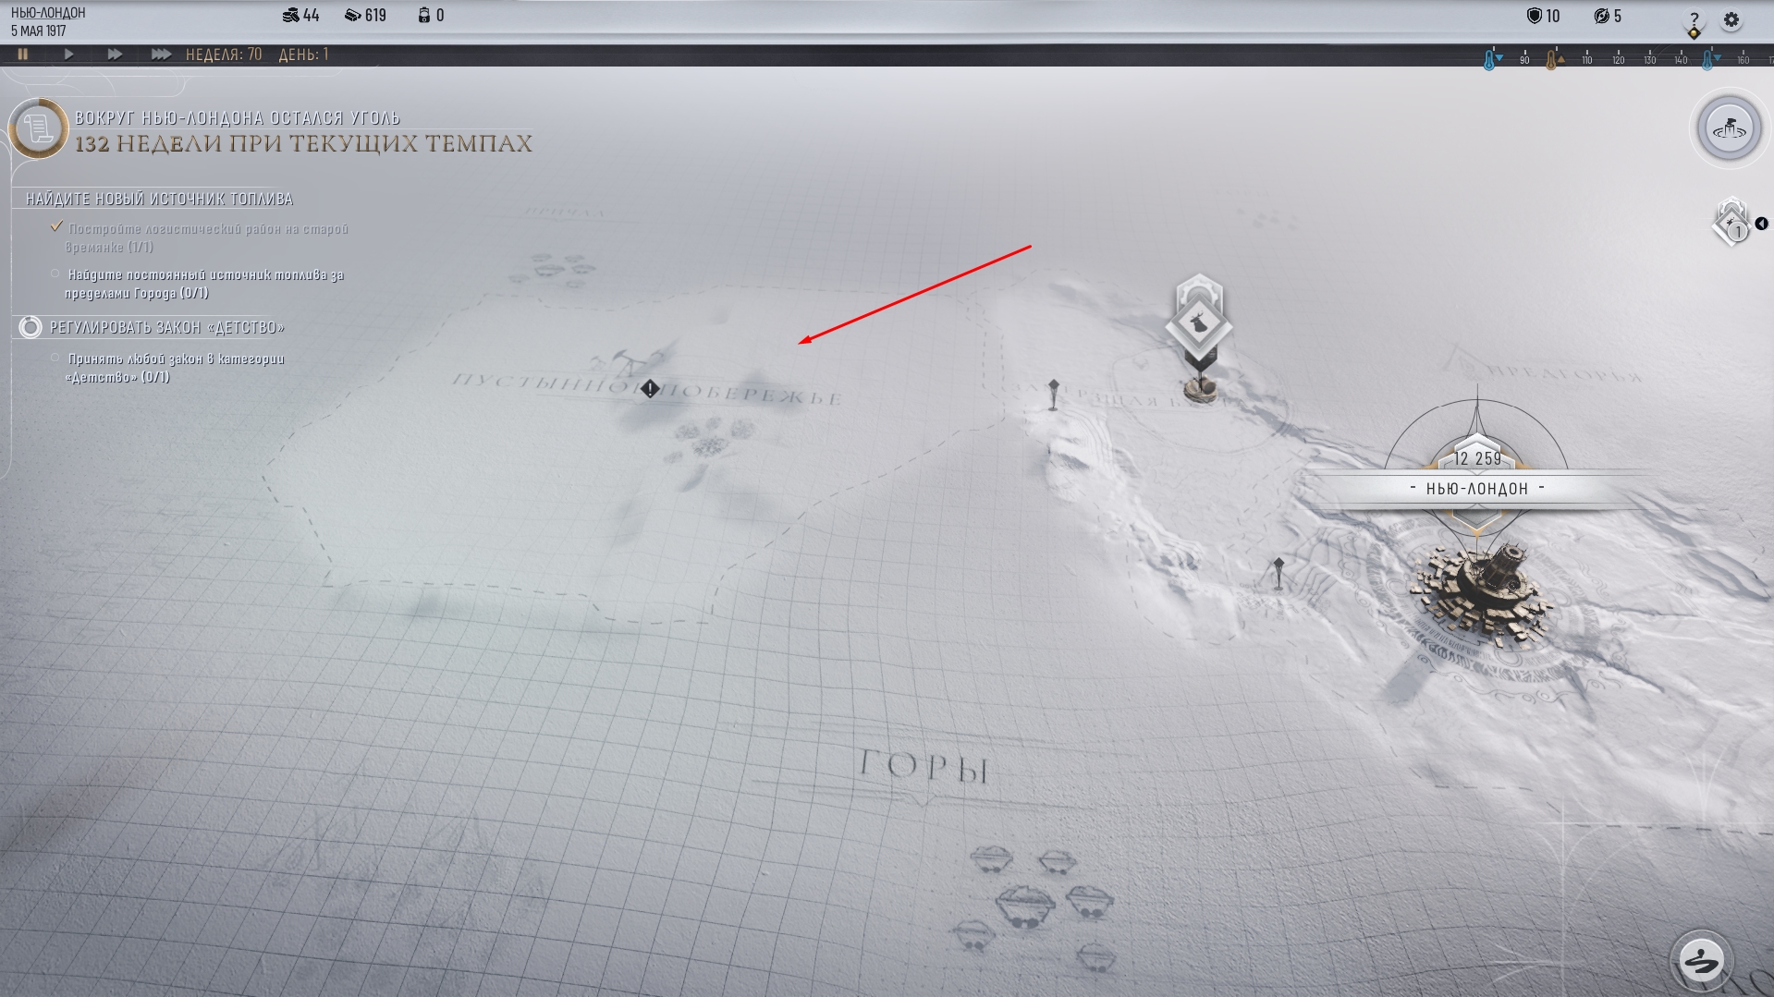Open settings with the gear icon
1774x997 pixels.
point(1731,19)
